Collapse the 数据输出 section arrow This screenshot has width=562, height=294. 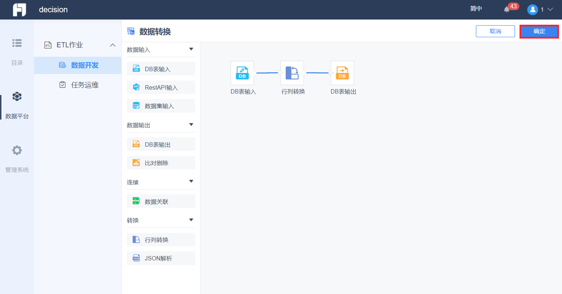pyautogui.click(x=191, y=125)
